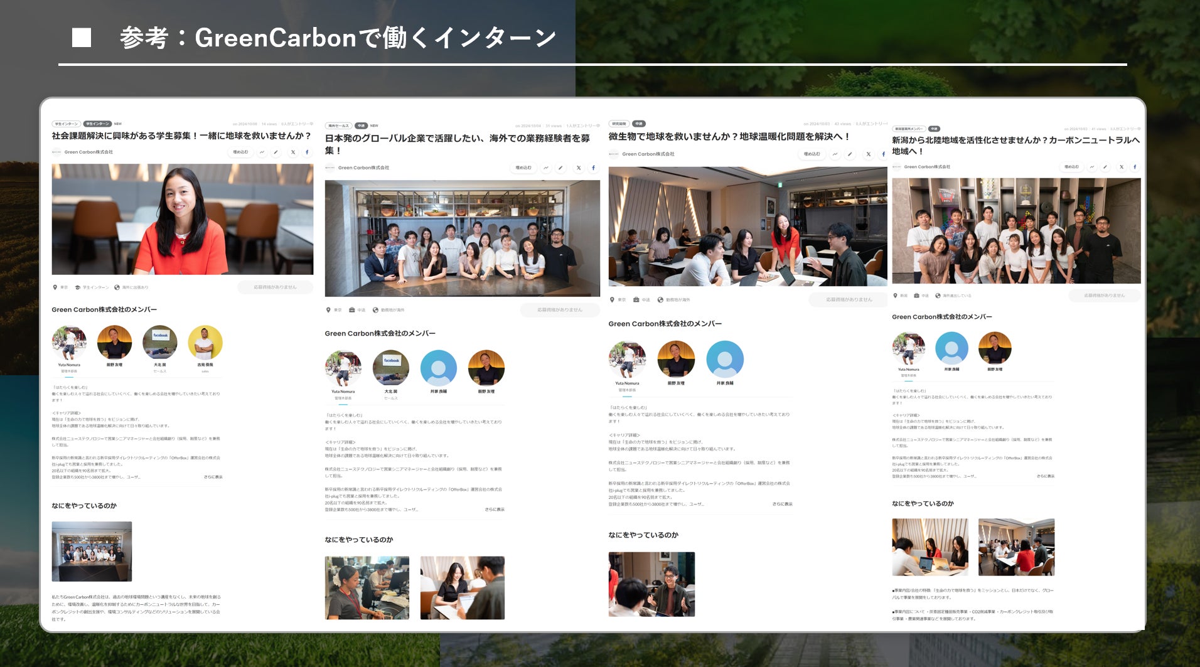Share the 新潟から北陸地域 posting on X
This screenshot has height=667, width=1200.
(x=1122, y=167)
